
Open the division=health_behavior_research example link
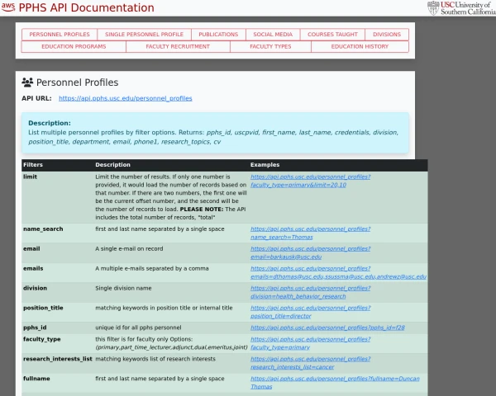[x=310, y=292]
